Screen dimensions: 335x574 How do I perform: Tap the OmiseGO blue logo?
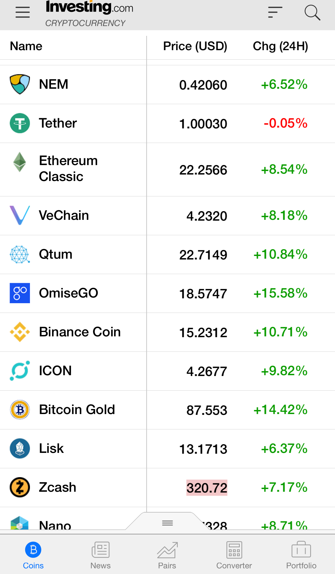point(20,293)
